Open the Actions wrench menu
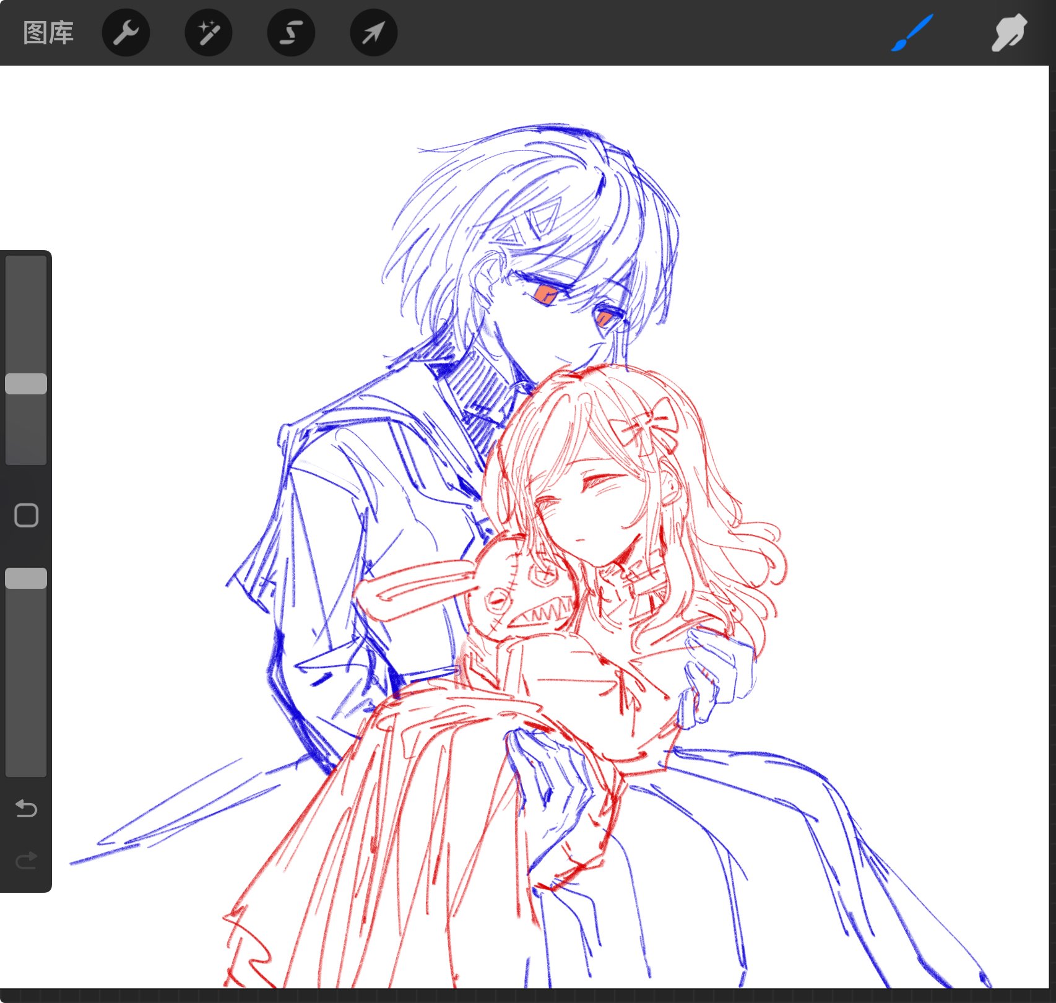Screen dimensions: 1056x1003 coord(126,33)
